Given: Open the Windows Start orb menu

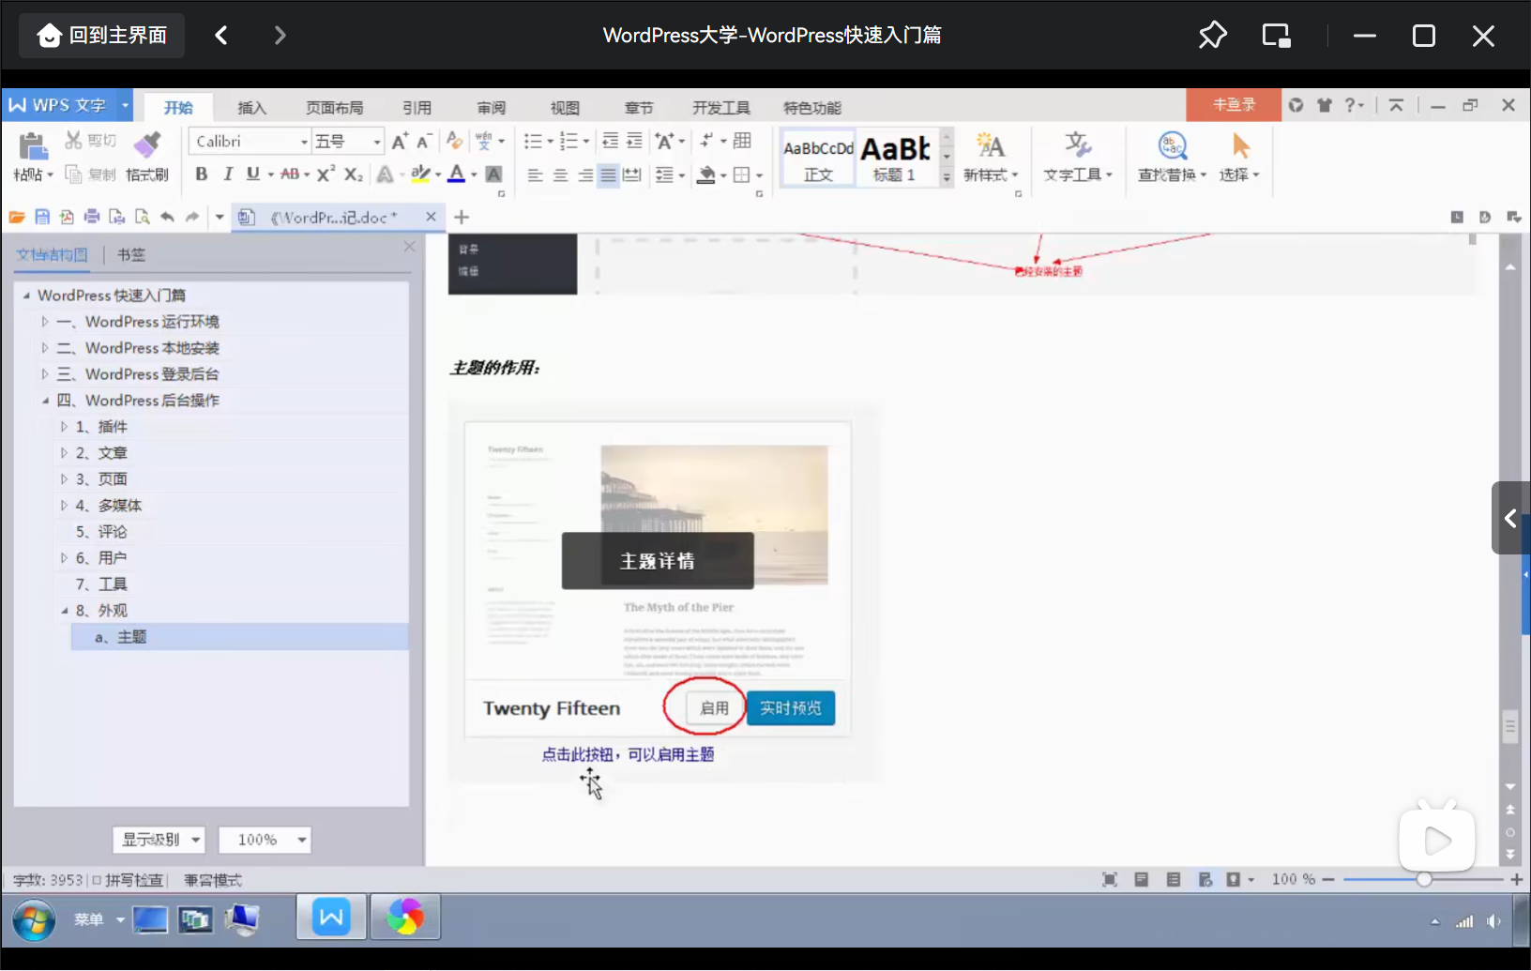Looking at the screenshot, I should (34, 920).
